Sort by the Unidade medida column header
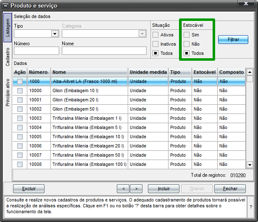Viewport: 258px width, 222px height. 148,72
